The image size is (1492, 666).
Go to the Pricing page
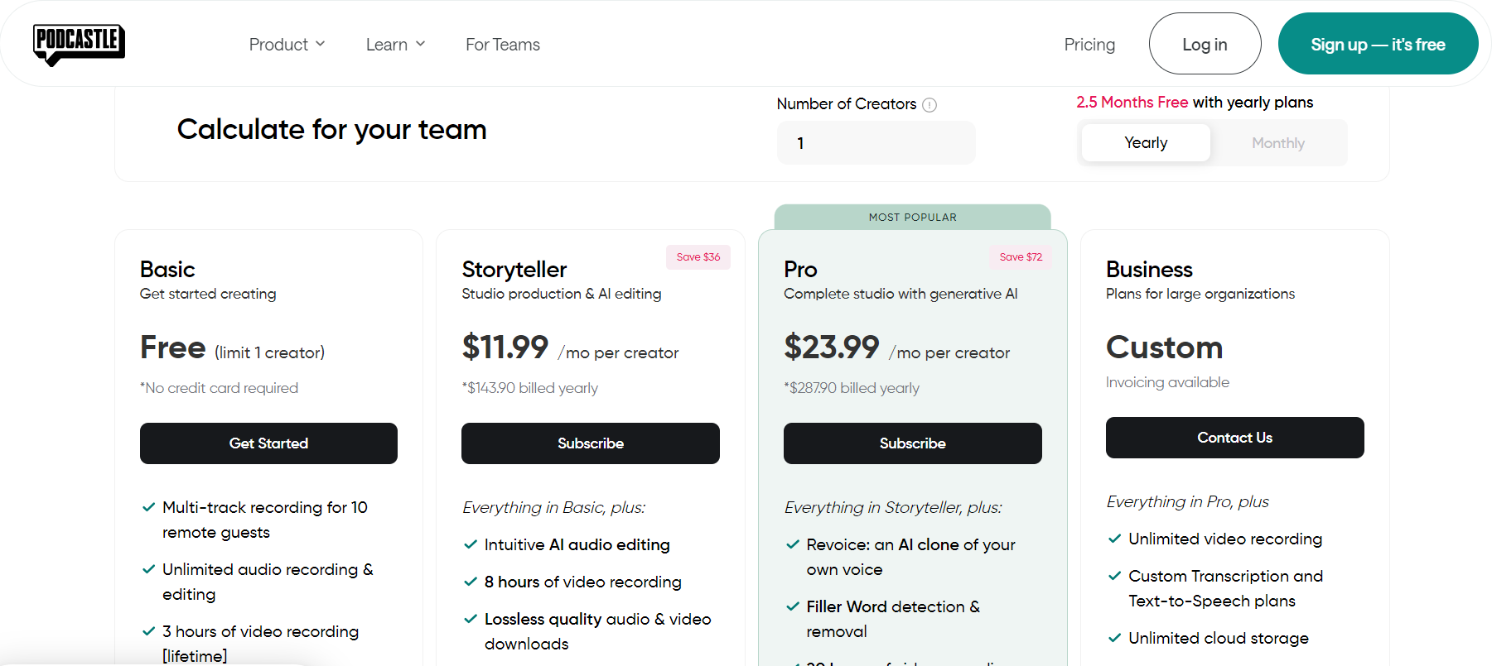pos(1089,45)
